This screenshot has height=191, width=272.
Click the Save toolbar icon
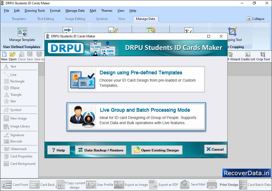(30, 54)
